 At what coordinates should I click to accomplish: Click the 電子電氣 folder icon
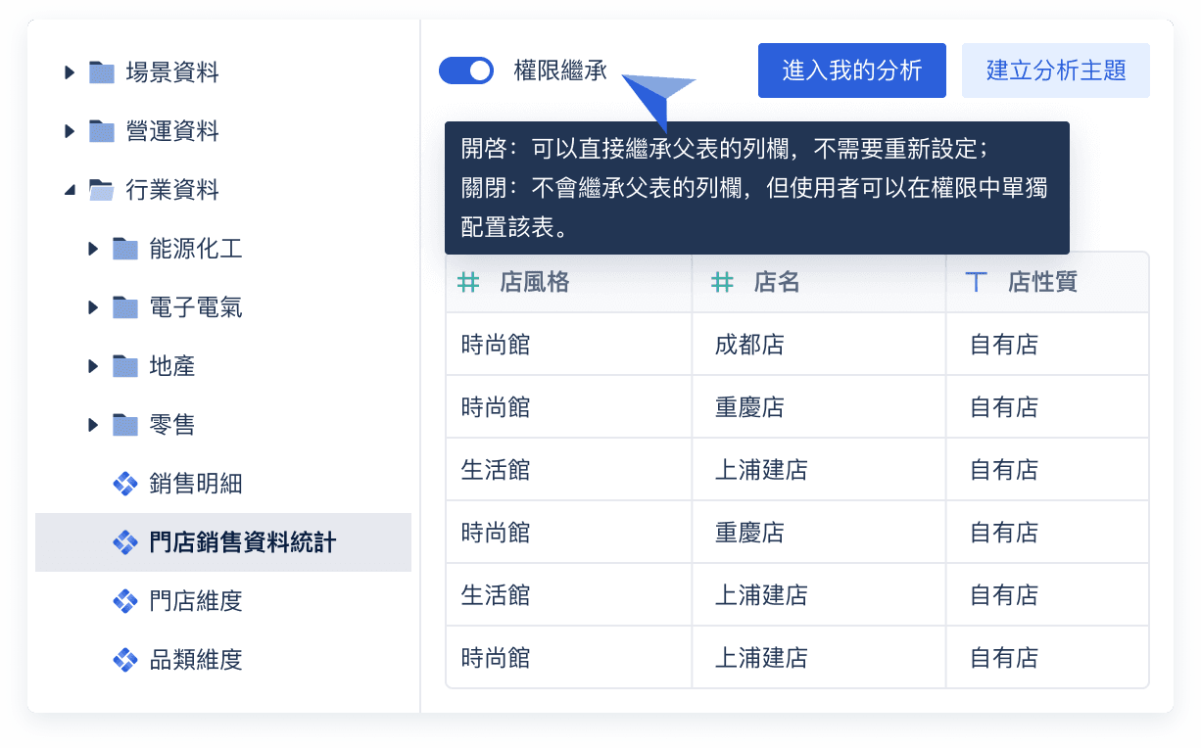pos(125,307)
